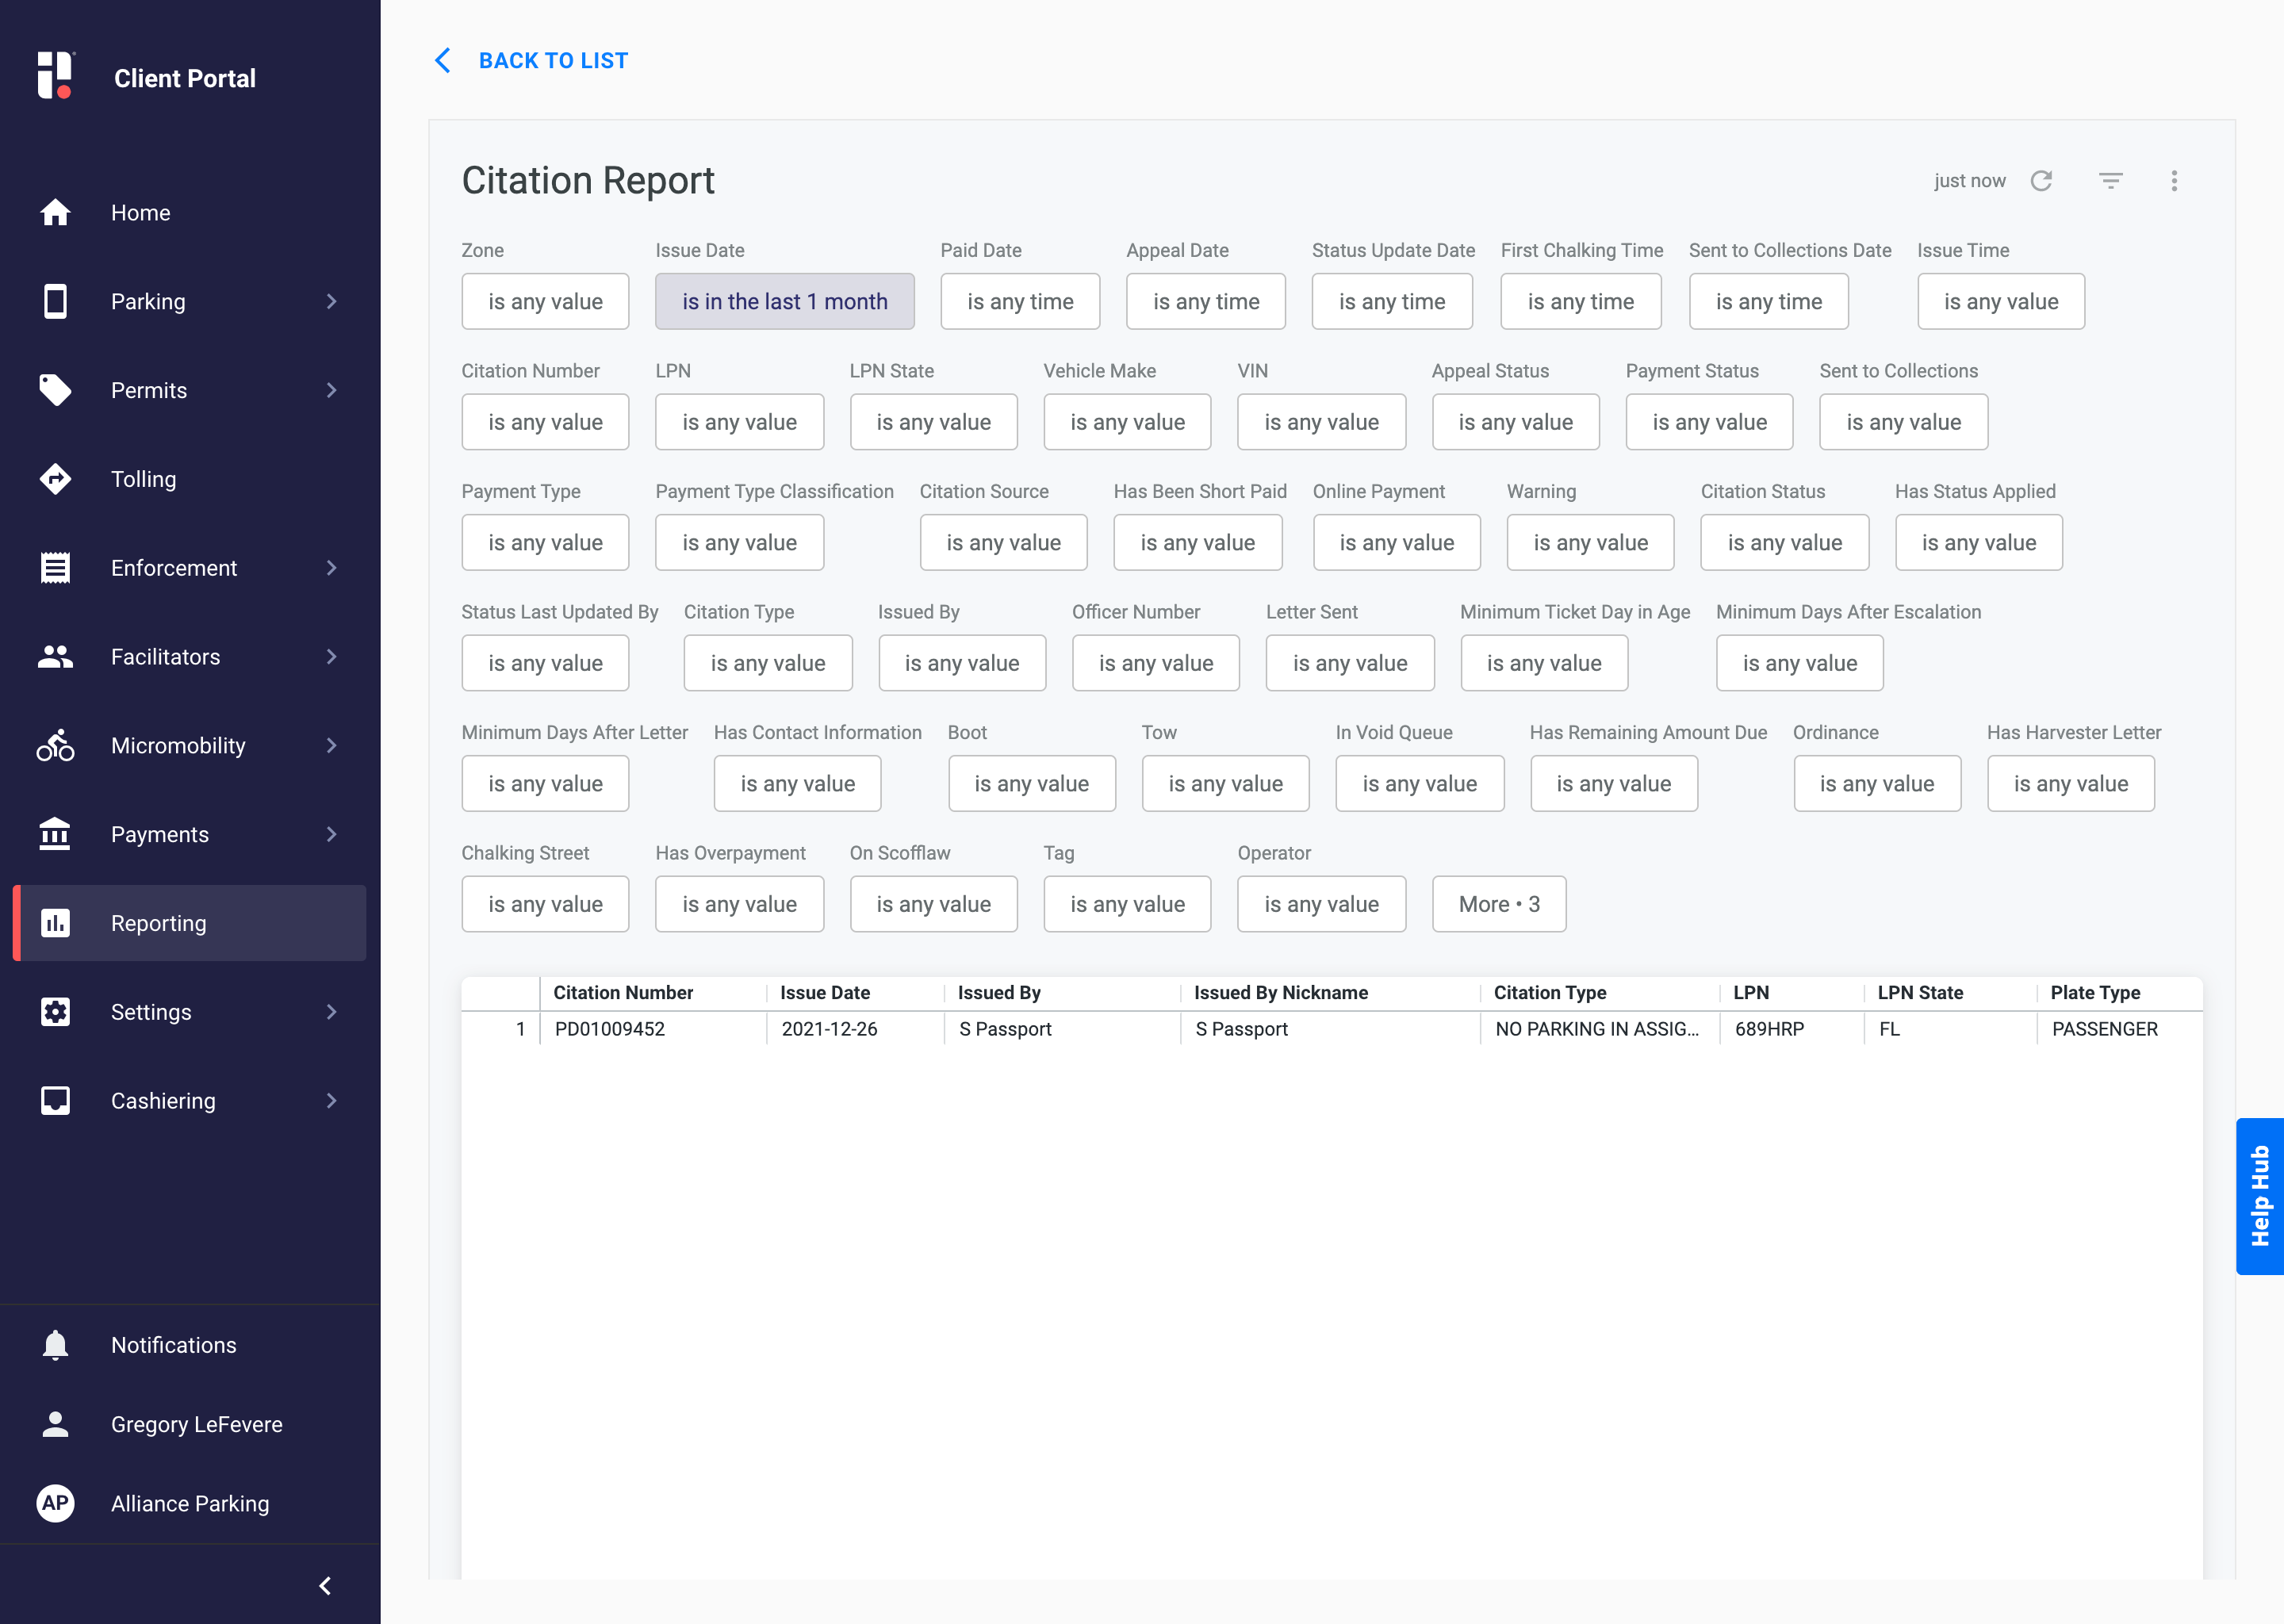Click the More • 3 filters button
This screenshot has height=1624, width=2284.
1498,904
